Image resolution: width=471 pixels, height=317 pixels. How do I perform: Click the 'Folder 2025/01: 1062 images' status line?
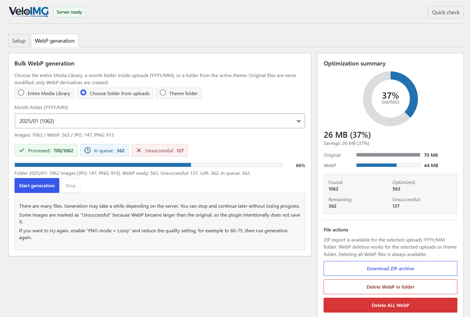point(133,173)
